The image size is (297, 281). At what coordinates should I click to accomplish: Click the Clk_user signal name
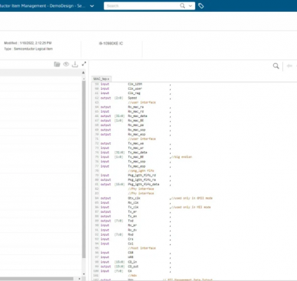(x=135, y=89)
